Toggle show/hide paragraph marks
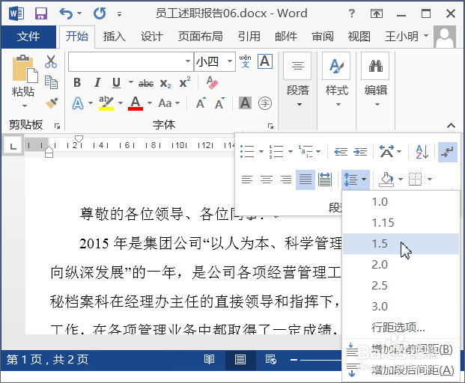Screen dimensions: 465x383 pyautogui.click(x=448, y=152)
